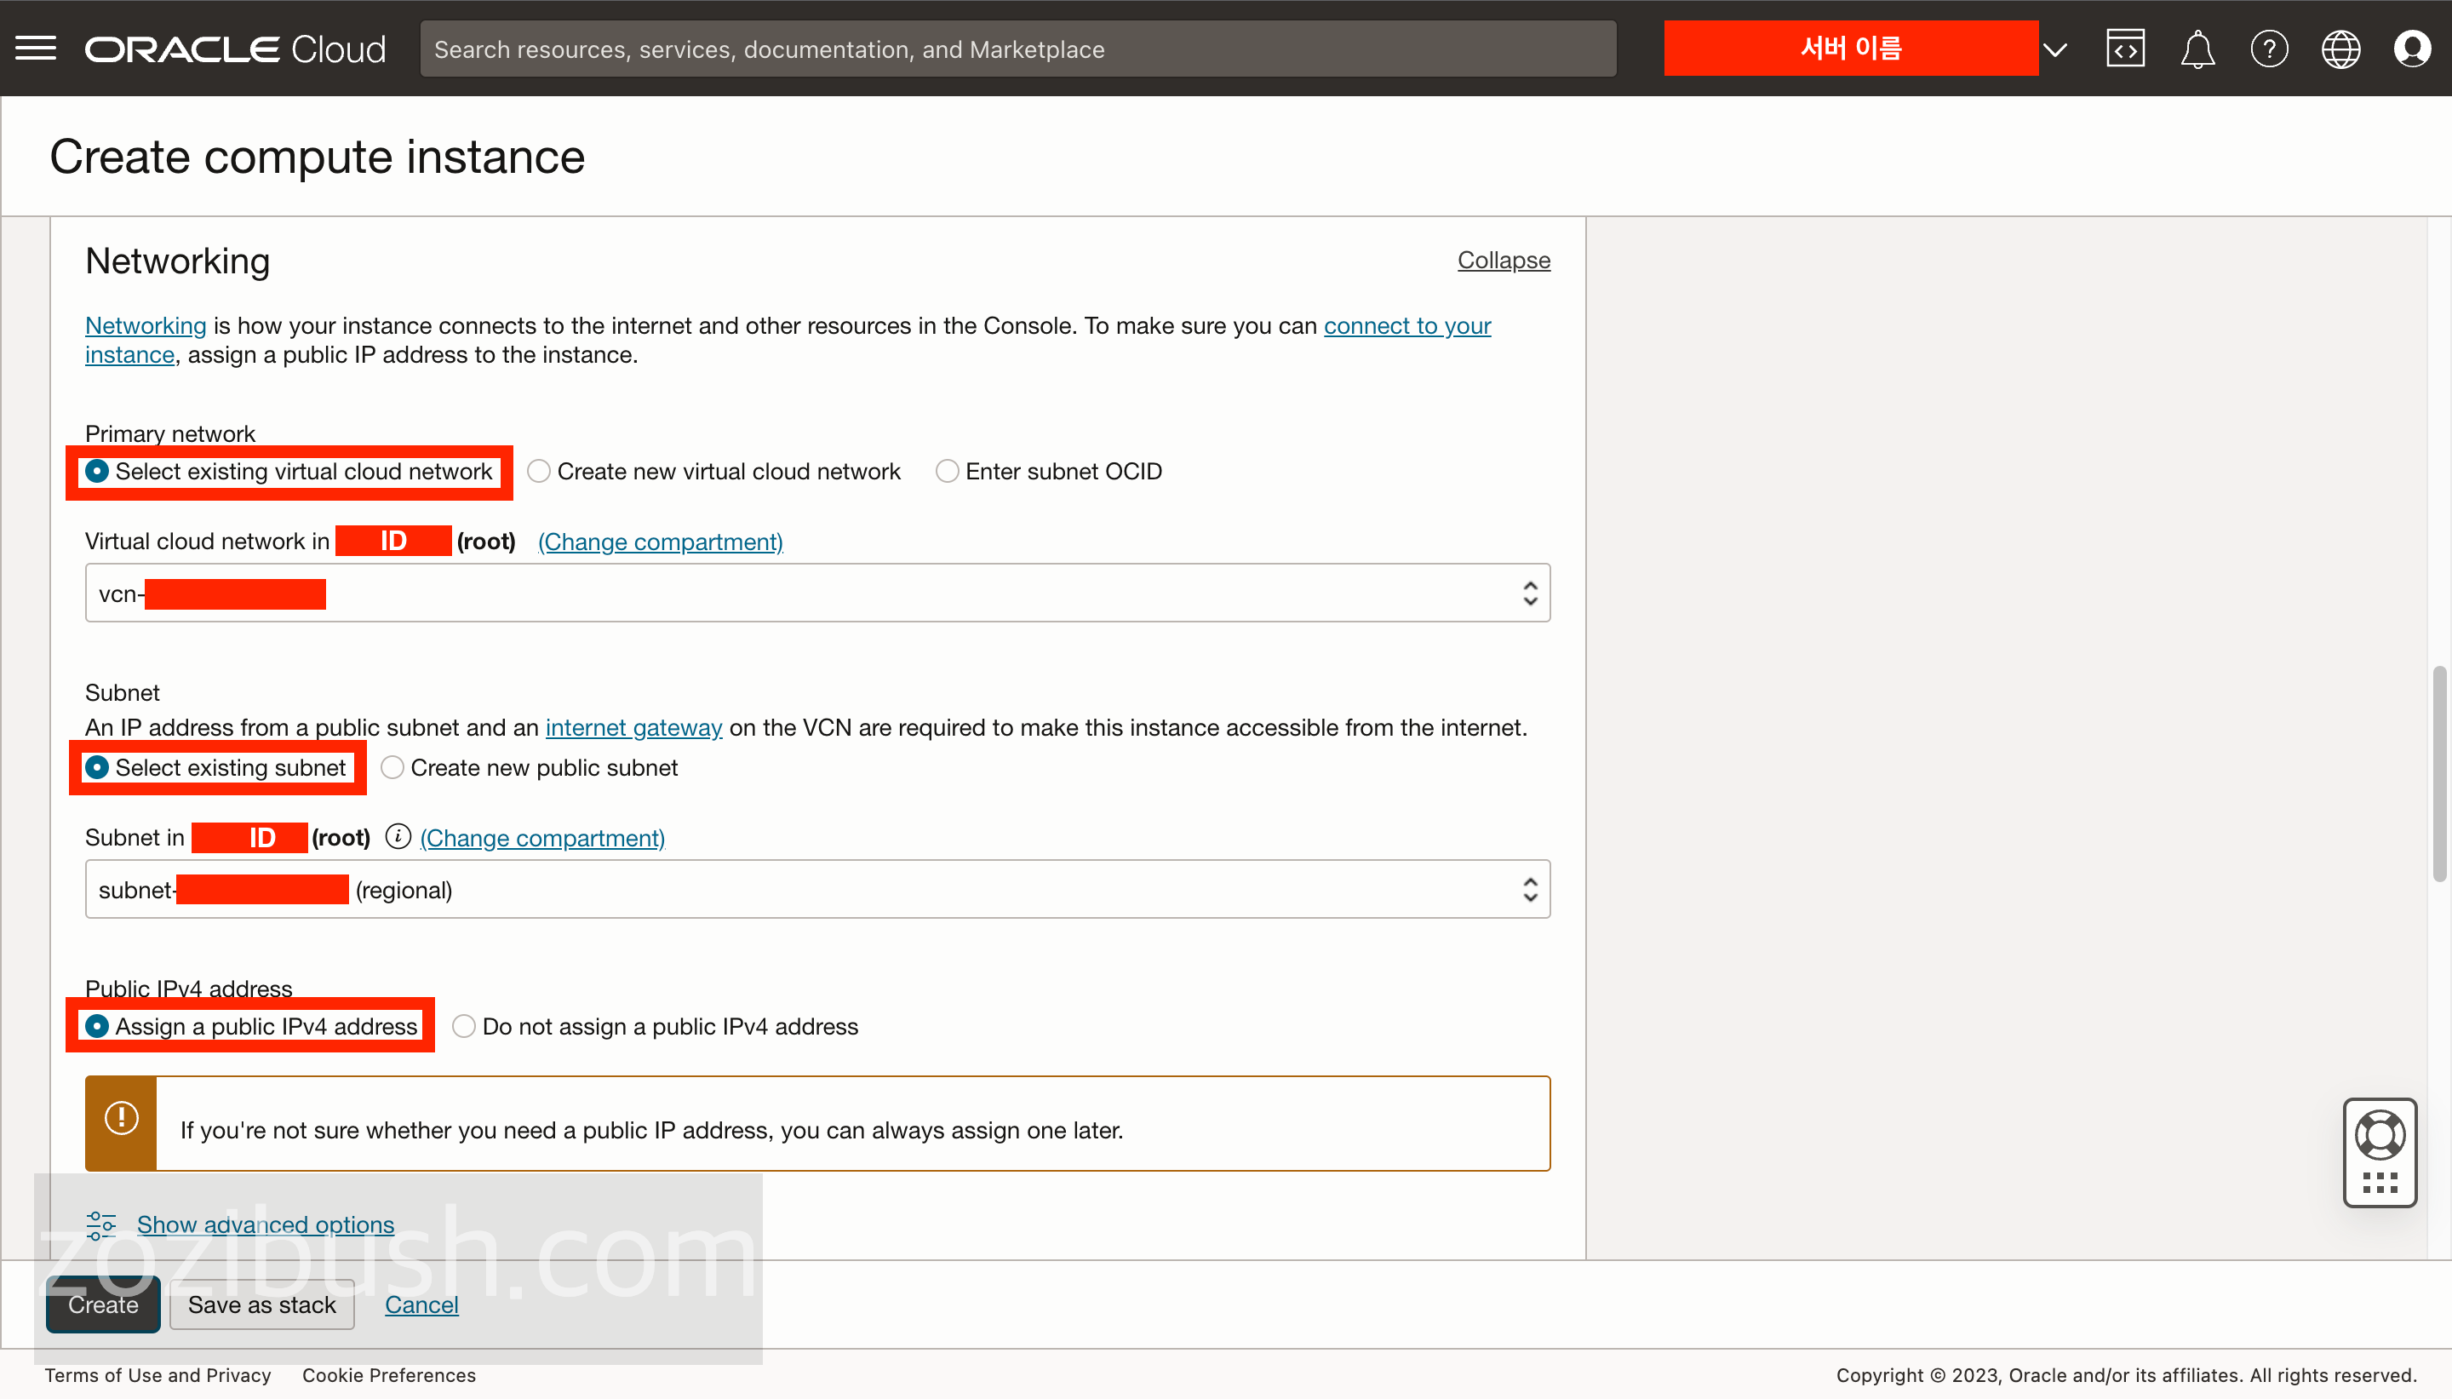This screenshot has width=2452, height=1399.
Task: Click the advanced options sliders icon
Action: (100, 1225)
